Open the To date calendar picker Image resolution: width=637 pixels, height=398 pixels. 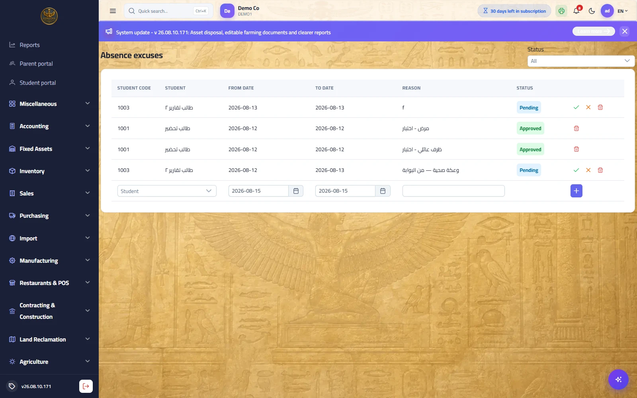(x=383, y=191)
